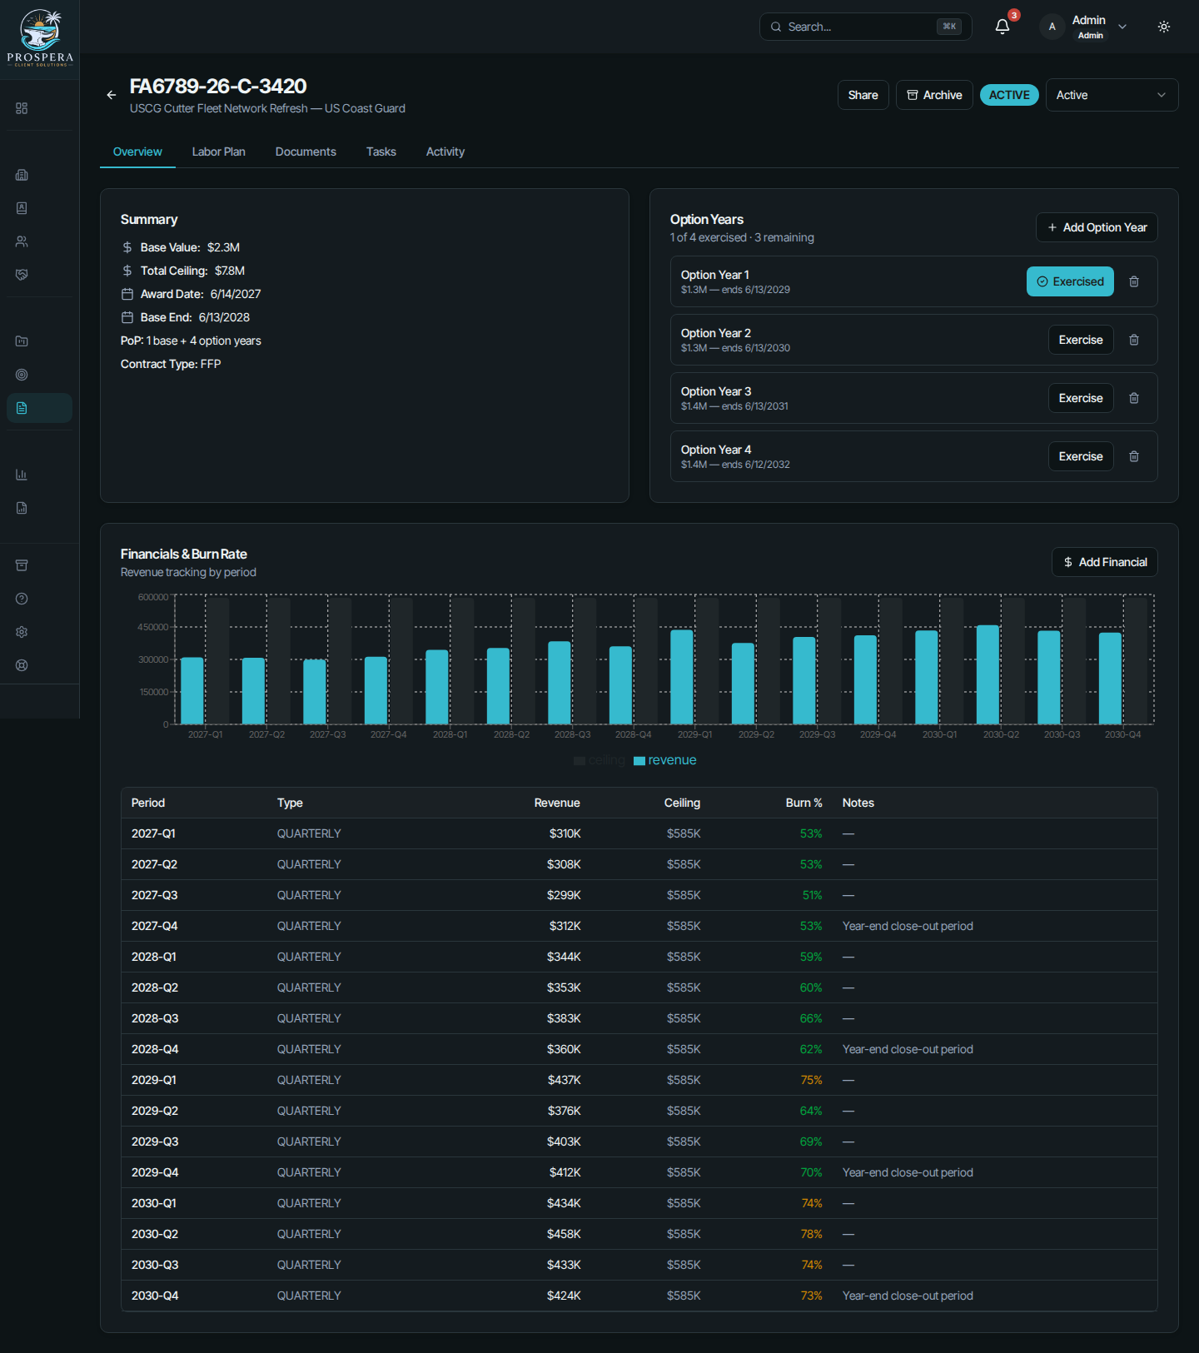
Task: Click the Admin avatar circle
Action: [1052, 27]
